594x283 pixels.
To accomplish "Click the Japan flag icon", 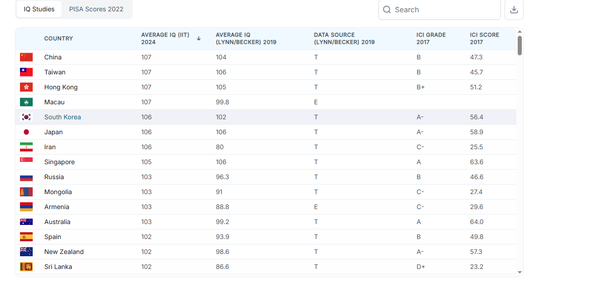I will click(26, 132).
